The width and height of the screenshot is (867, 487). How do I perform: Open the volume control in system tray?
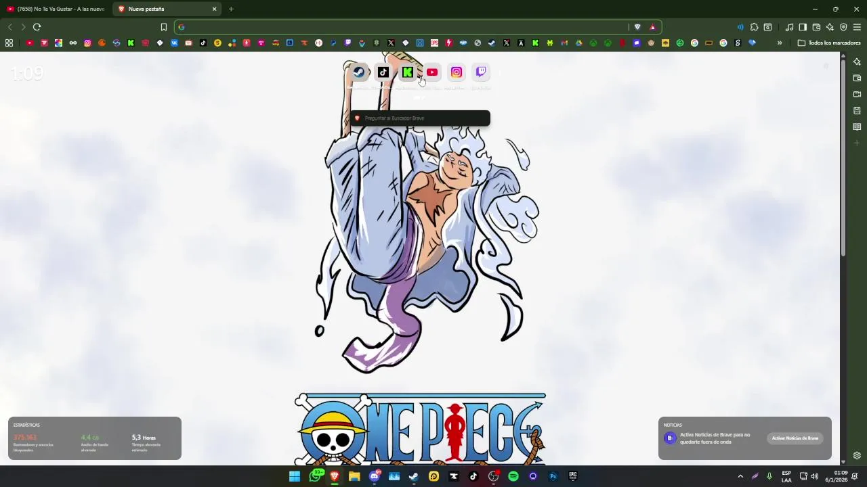(x=814, y=476)
